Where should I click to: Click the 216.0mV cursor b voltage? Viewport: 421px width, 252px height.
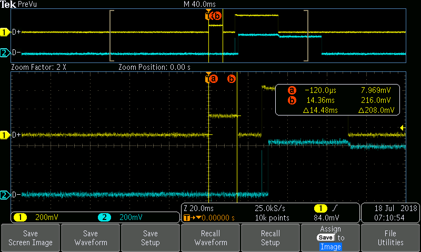(376, 100)
